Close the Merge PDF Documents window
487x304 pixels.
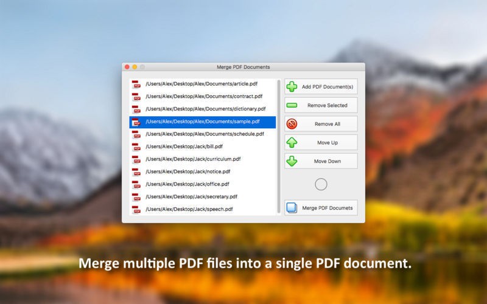point(127,67)
